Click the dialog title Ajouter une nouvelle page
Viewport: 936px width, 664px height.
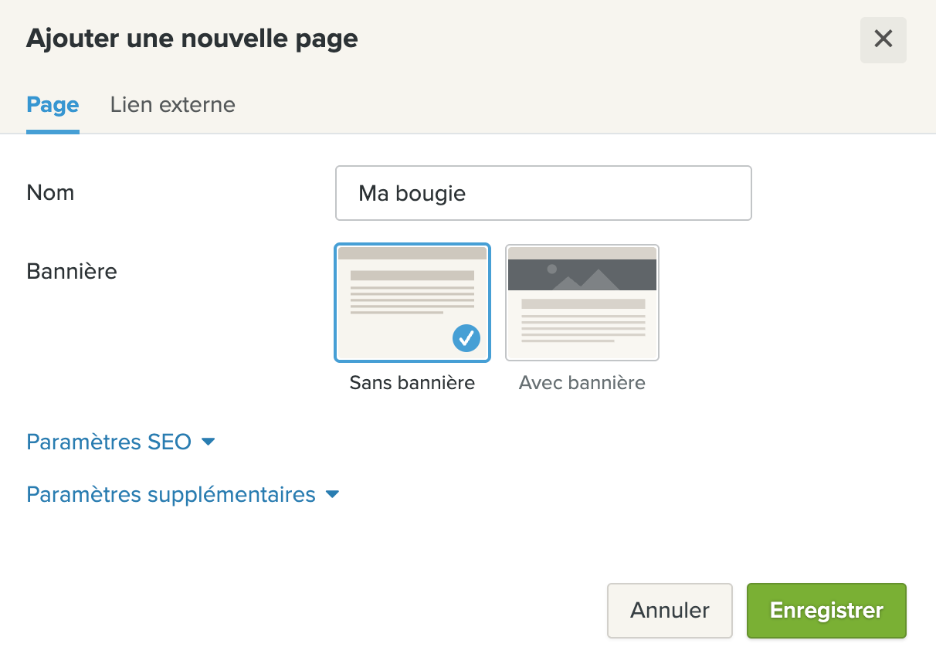[x=192, y=39]
